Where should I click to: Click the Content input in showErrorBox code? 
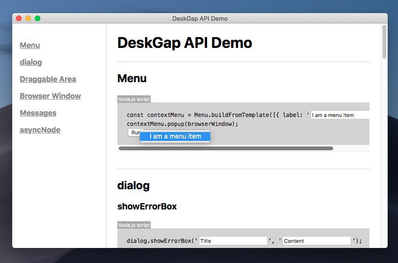coord(316,241)
